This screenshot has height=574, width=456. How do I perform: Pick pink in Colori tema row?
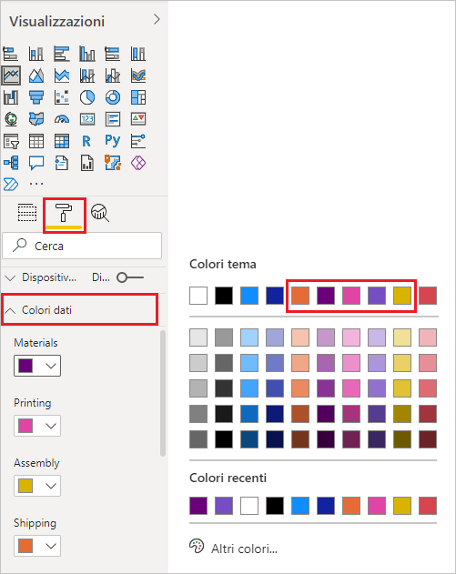[351, 296]
